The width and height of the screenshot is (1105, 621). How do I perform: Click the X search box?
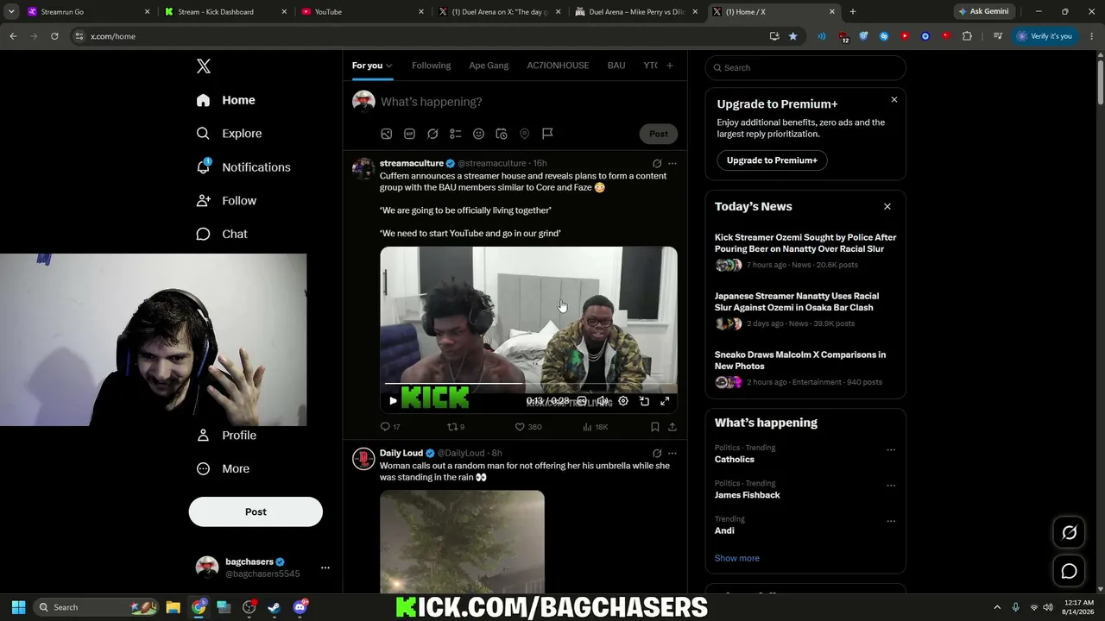(805, 67)
